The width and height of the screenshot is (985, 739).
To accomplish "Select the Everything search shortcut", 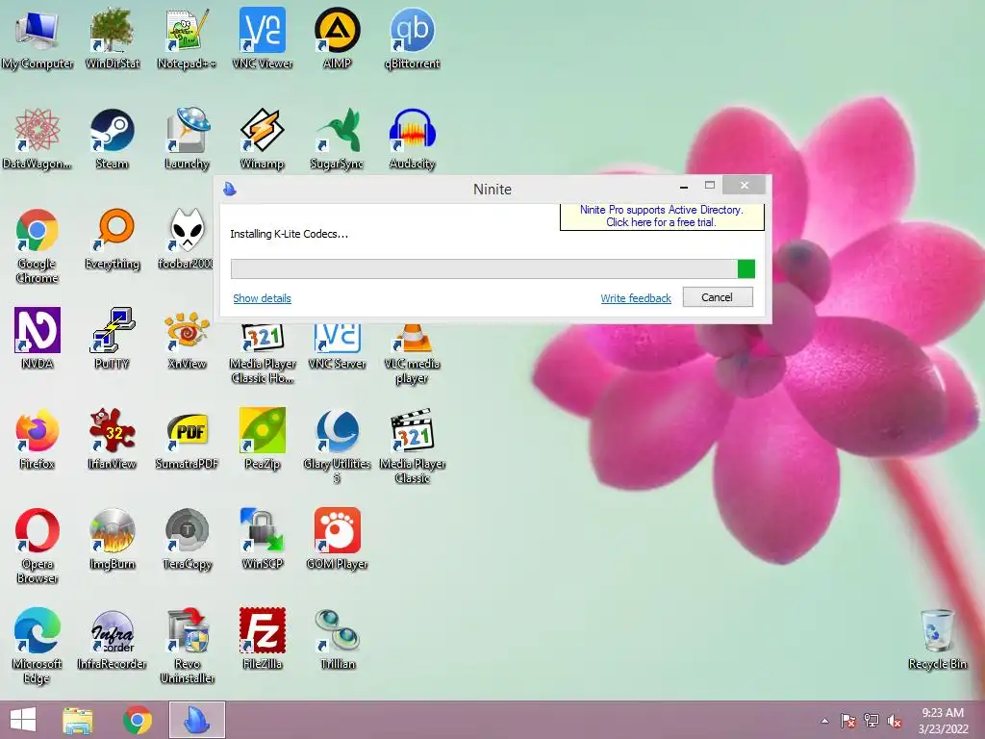I will click(112, 240).
